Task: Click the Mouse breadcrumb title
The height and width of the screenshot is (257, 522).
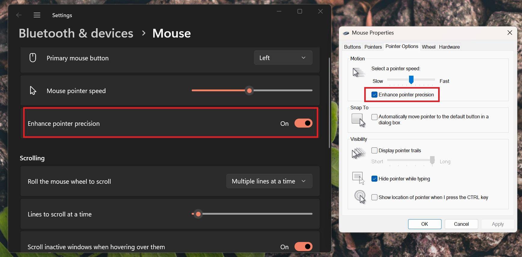Action: pyautogui.click(x=172, y=33)
